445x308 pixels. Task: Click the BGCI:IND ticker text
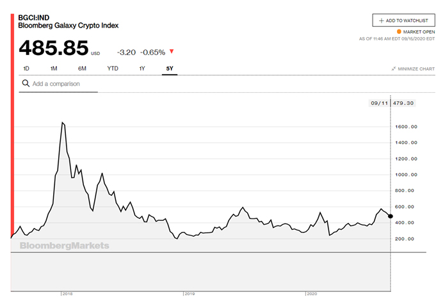point(34,17)
